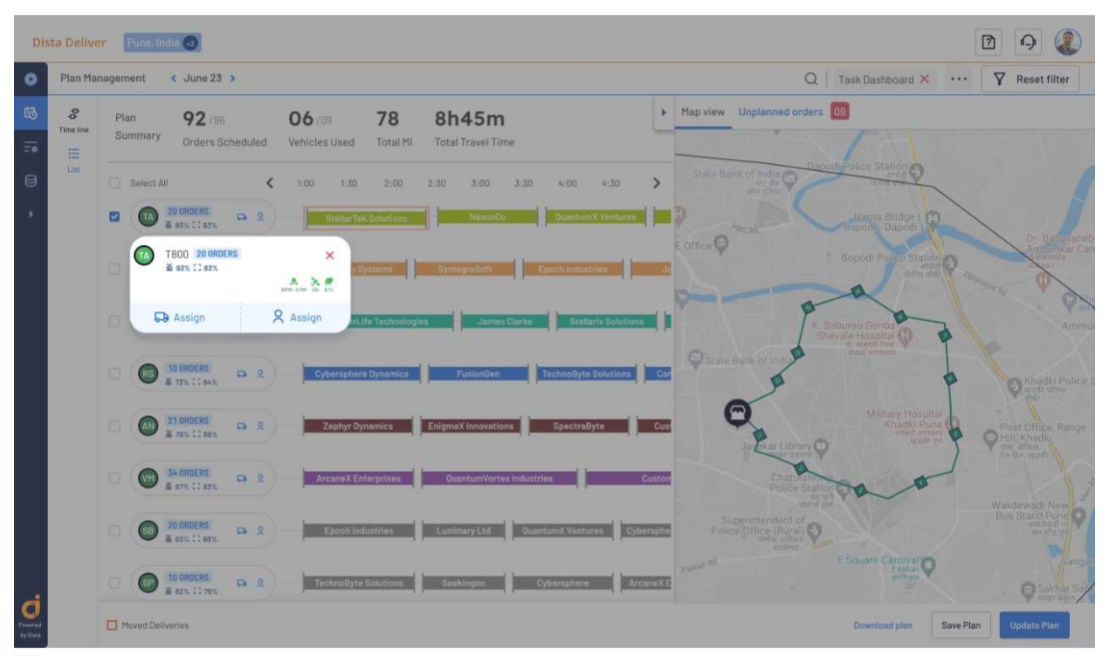Screen dimensions: 1109x663
Task: Go to previous date before June 23
Action: point(174,79)
